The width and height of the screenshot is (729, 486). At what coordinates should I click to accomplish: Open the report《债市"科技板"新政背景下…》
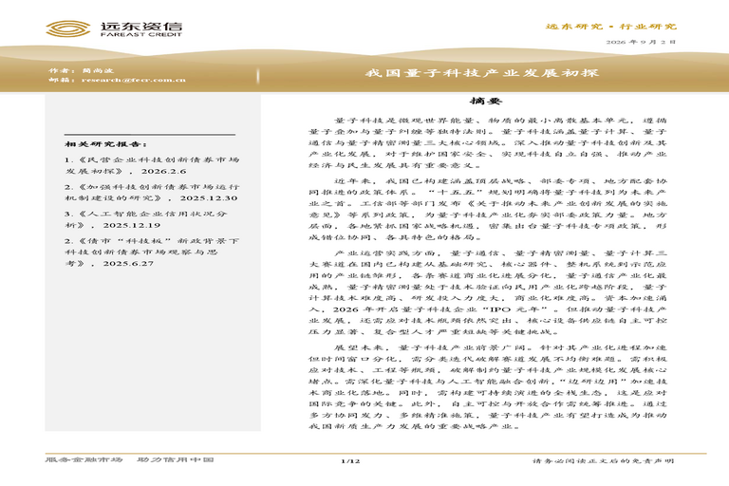152,252
